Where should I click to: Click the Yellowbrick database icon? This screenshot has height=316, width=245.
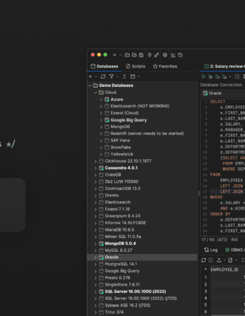(x=107, y=154)
